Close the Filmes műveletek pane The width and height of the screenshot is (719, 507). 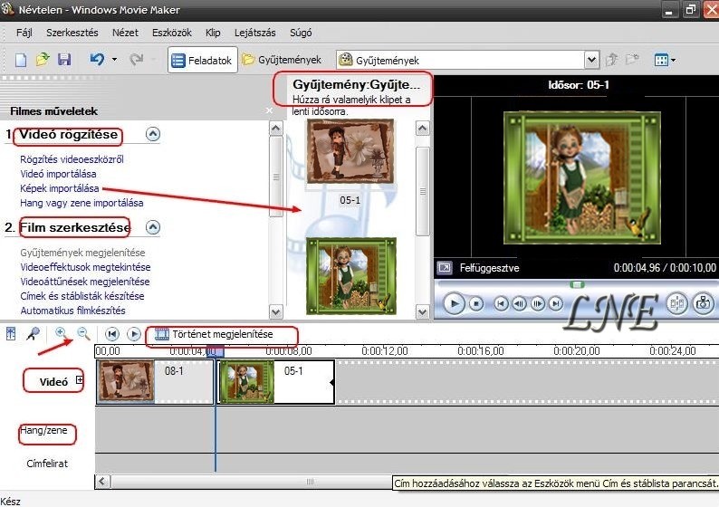[x=270, y=110]
